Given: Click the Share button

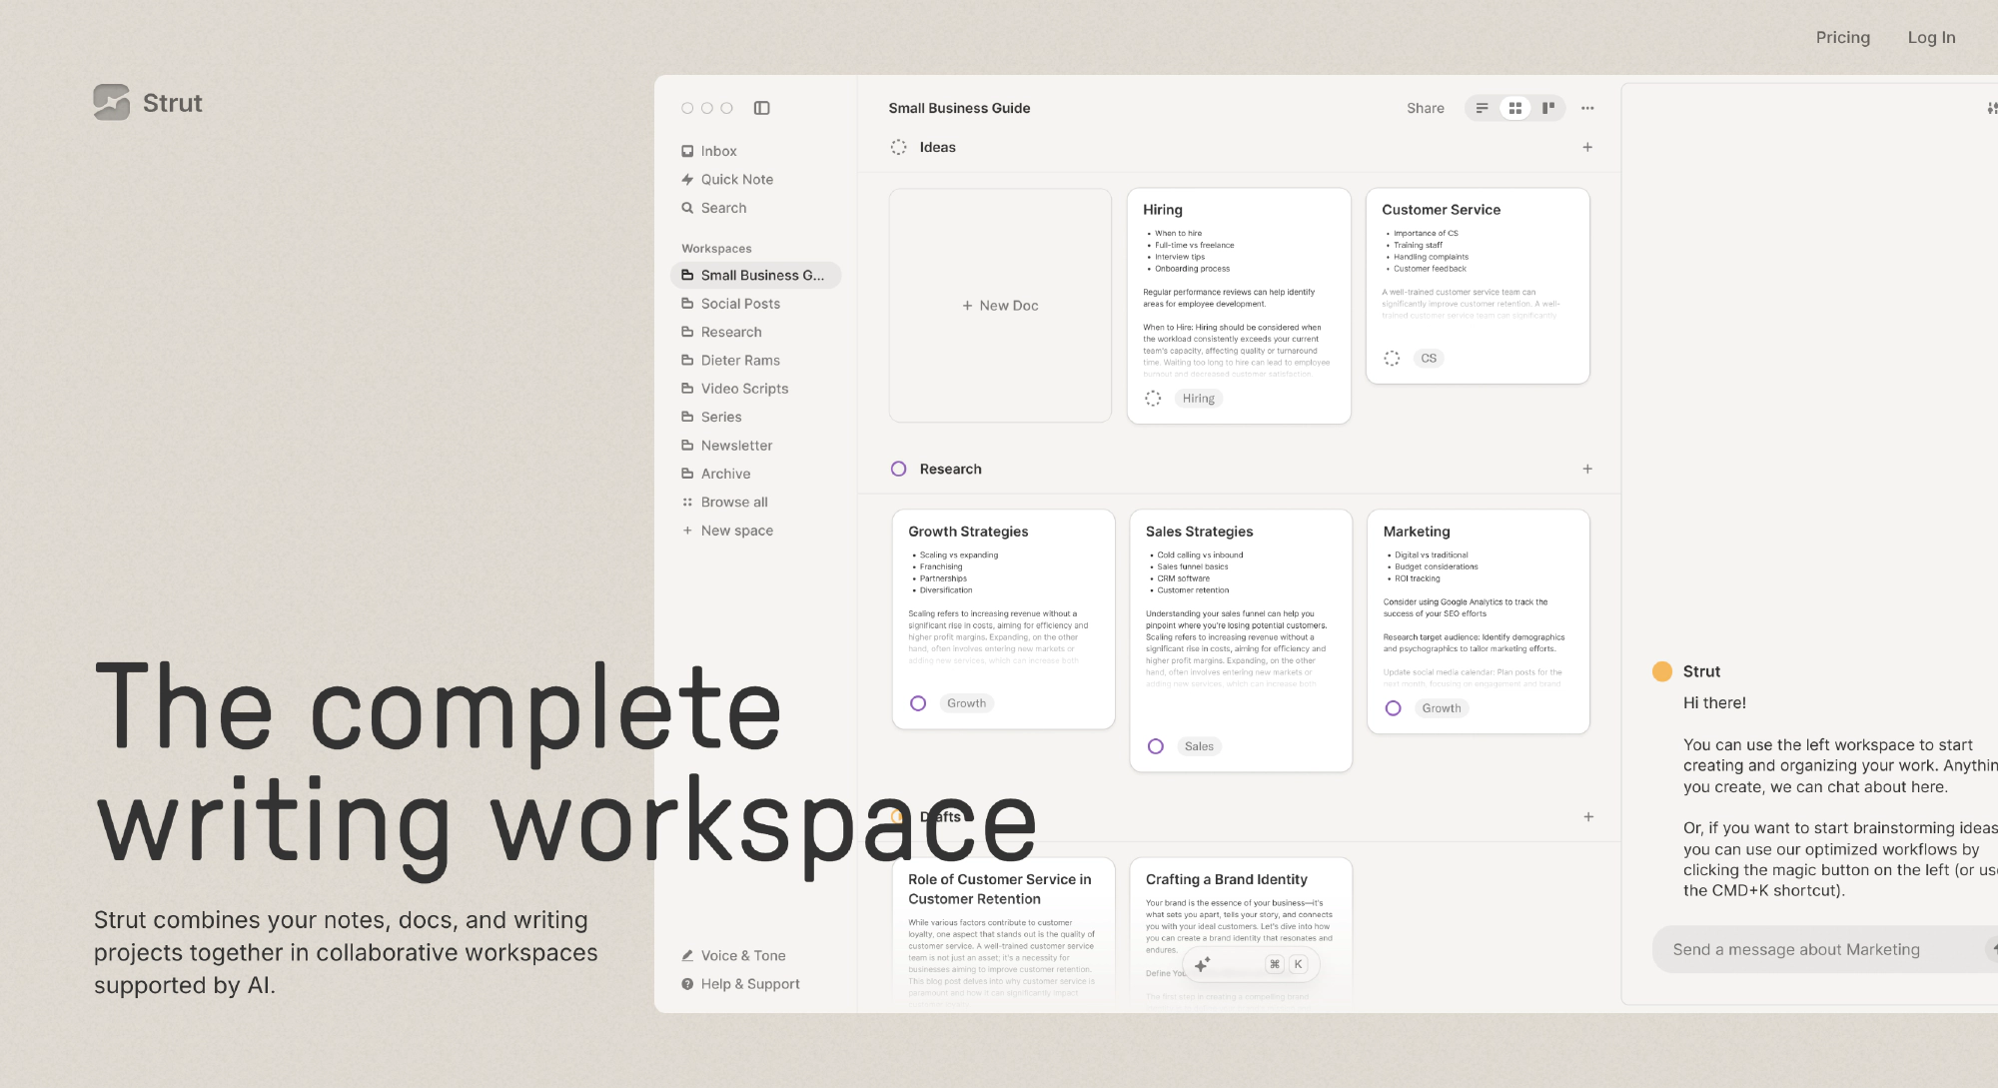Looking at the screenshot, I should click(1425, 108).
